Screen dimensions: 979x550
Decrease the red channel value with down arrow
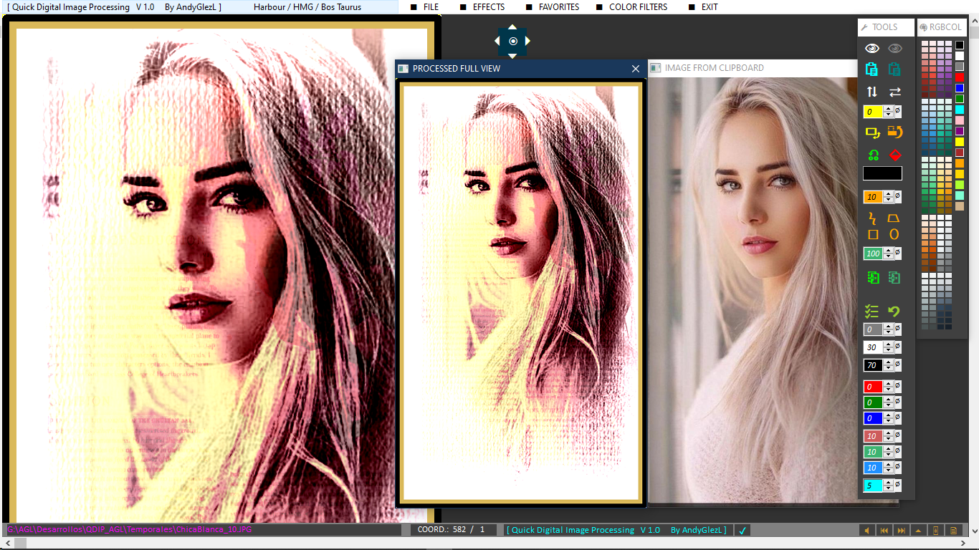click(889, 390)
